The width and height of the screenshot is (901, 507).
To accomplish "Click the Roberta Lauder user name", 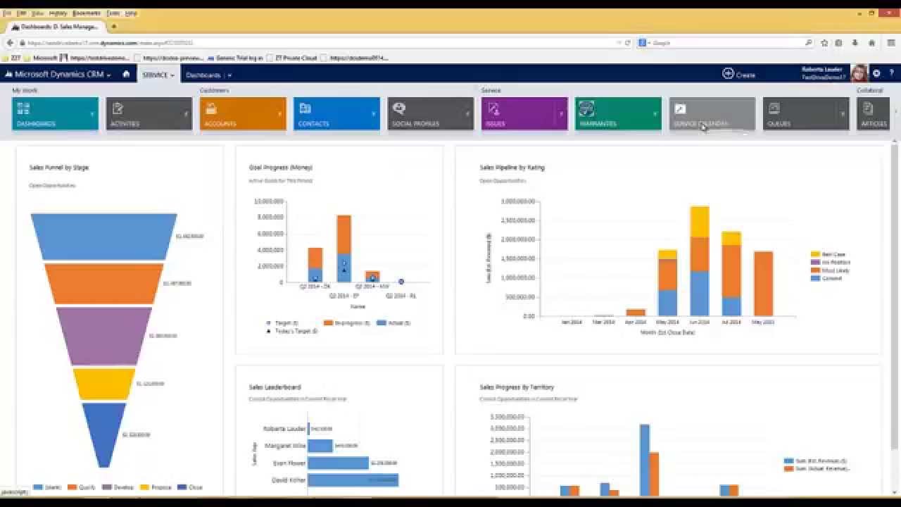I will pos(822,70).
